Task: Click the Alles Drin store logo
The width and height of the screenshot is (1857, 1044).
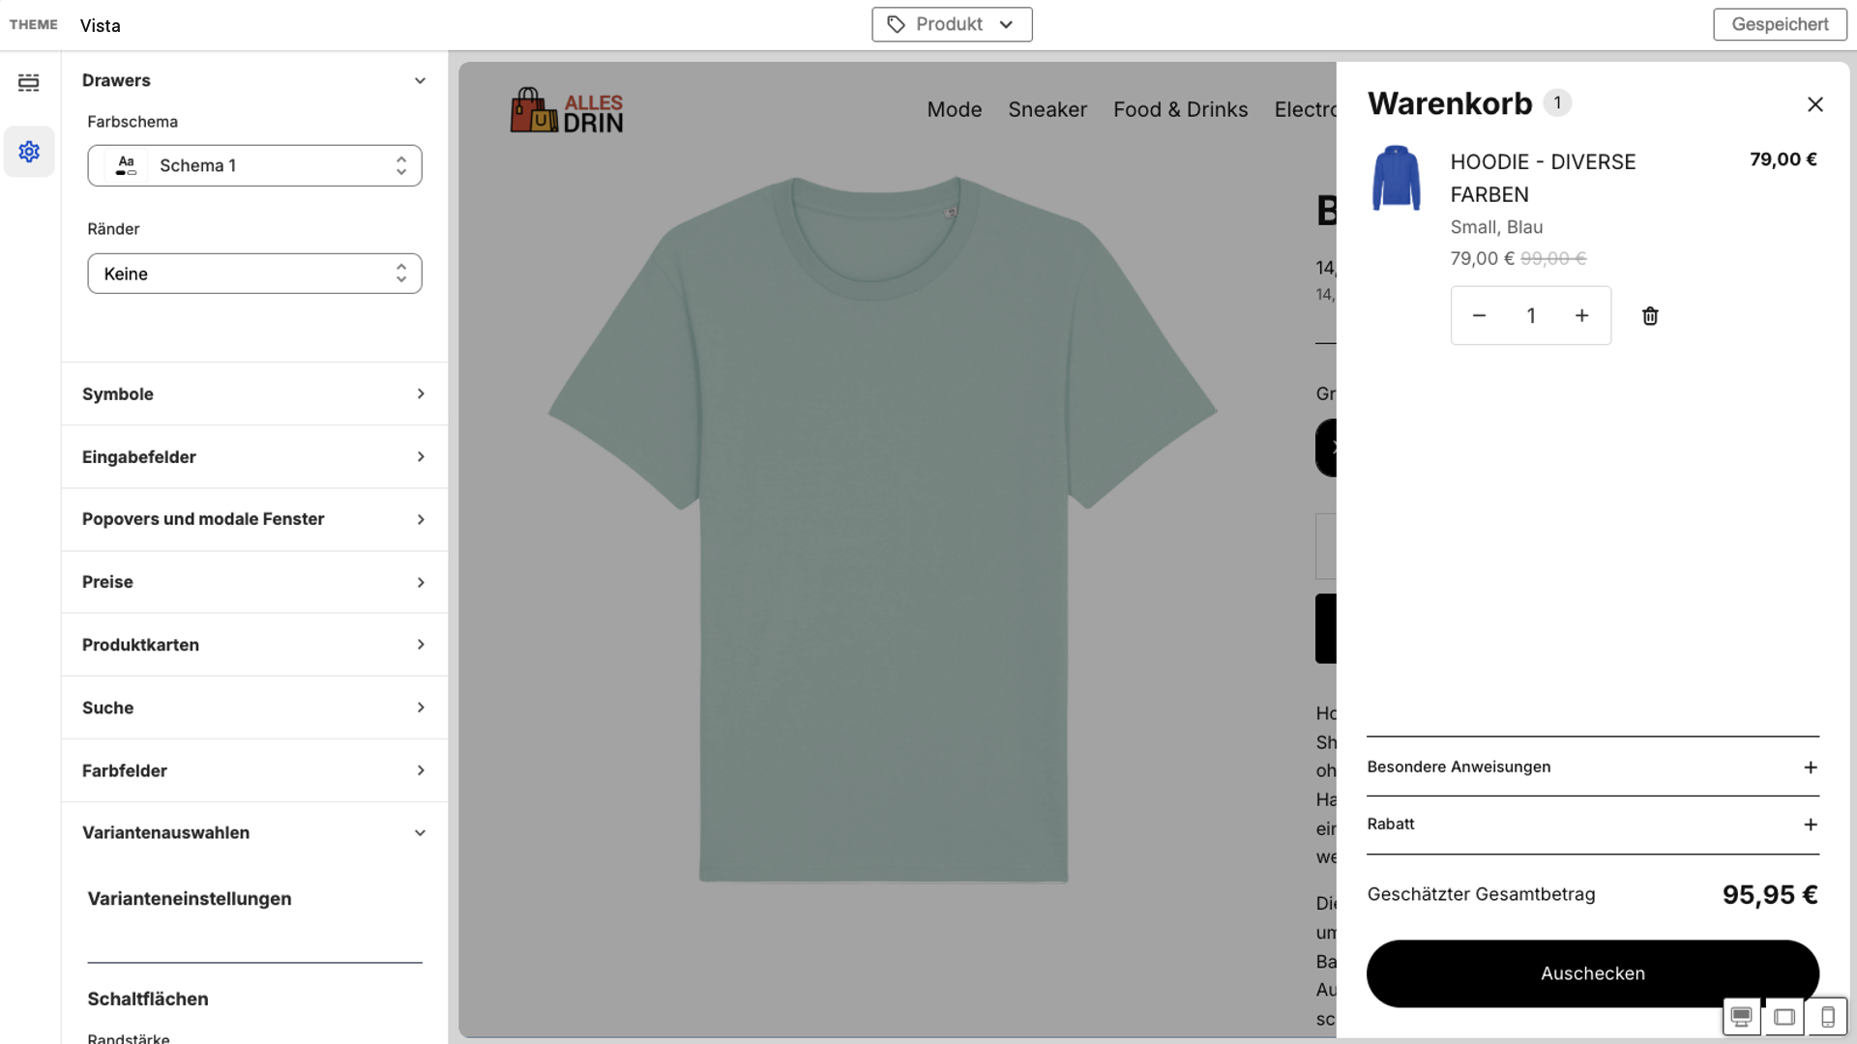Action: point(567,111)
